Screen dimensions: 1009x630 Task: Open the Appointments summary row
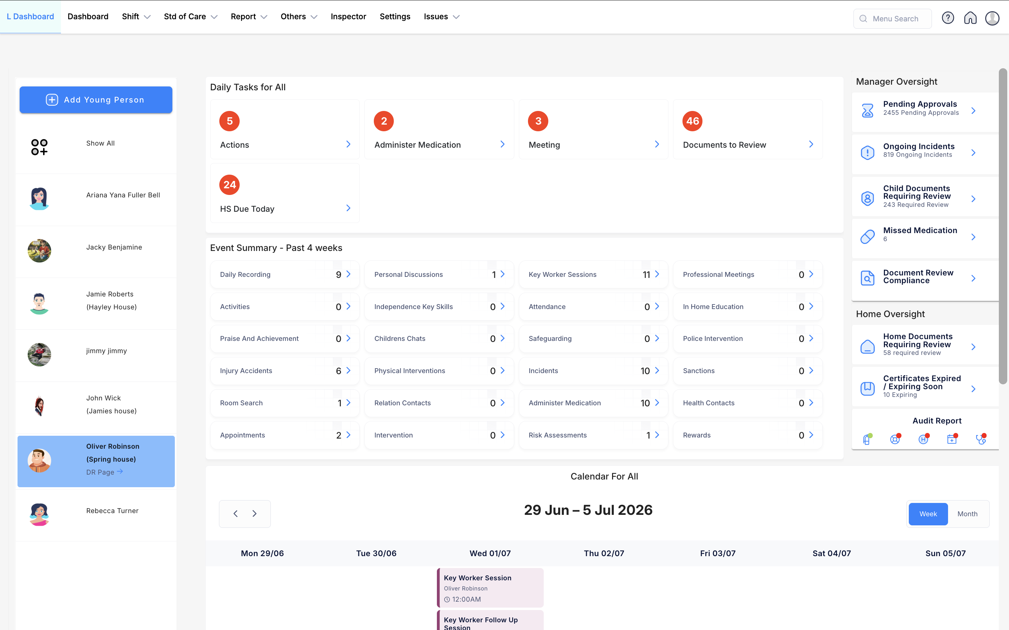point(285,435)
